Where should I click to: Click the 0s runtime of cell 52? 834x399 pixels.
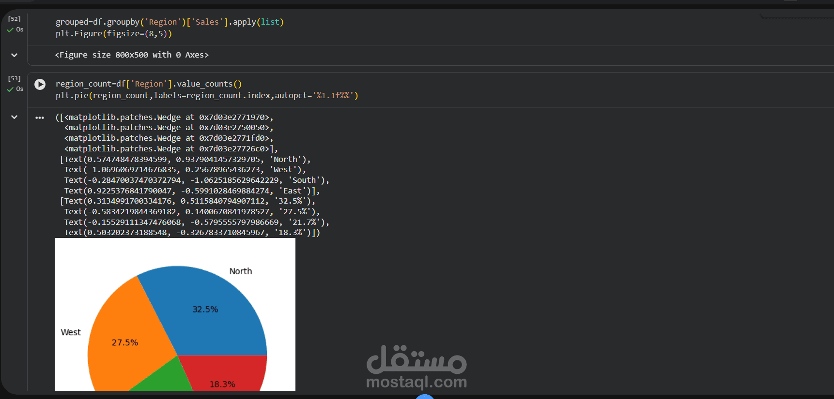[20, 30]
